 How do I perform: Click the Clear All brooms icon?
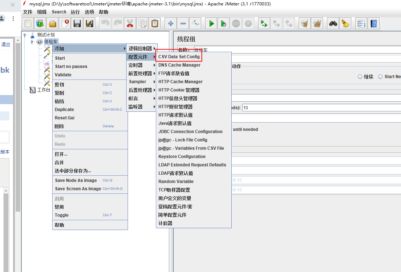point(317,24)
